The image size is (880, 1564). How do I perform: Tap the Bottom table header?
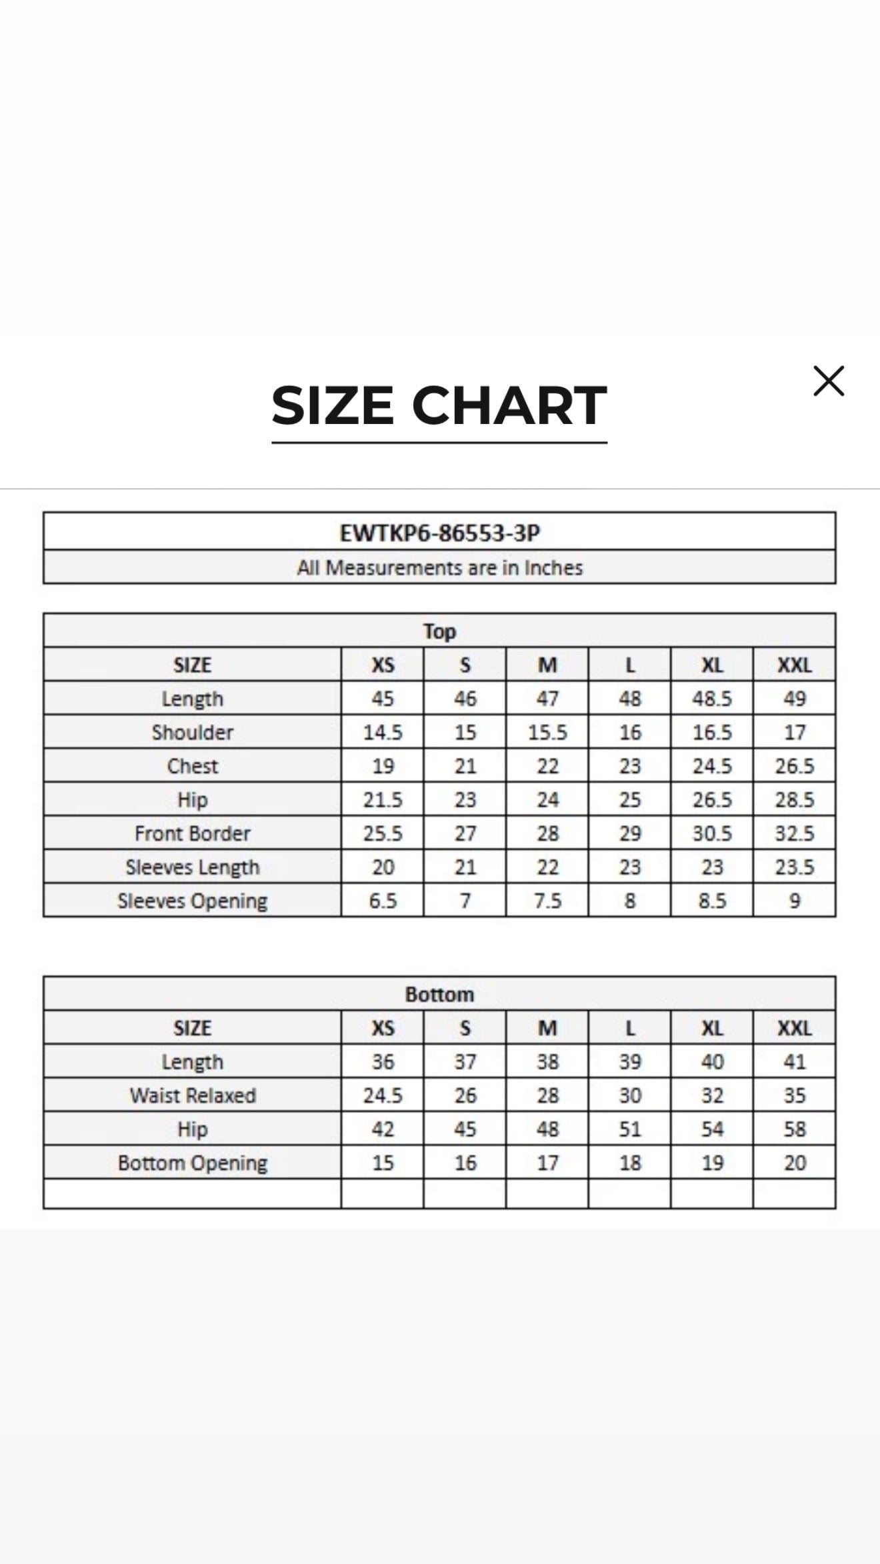click(x=439, y=994)
